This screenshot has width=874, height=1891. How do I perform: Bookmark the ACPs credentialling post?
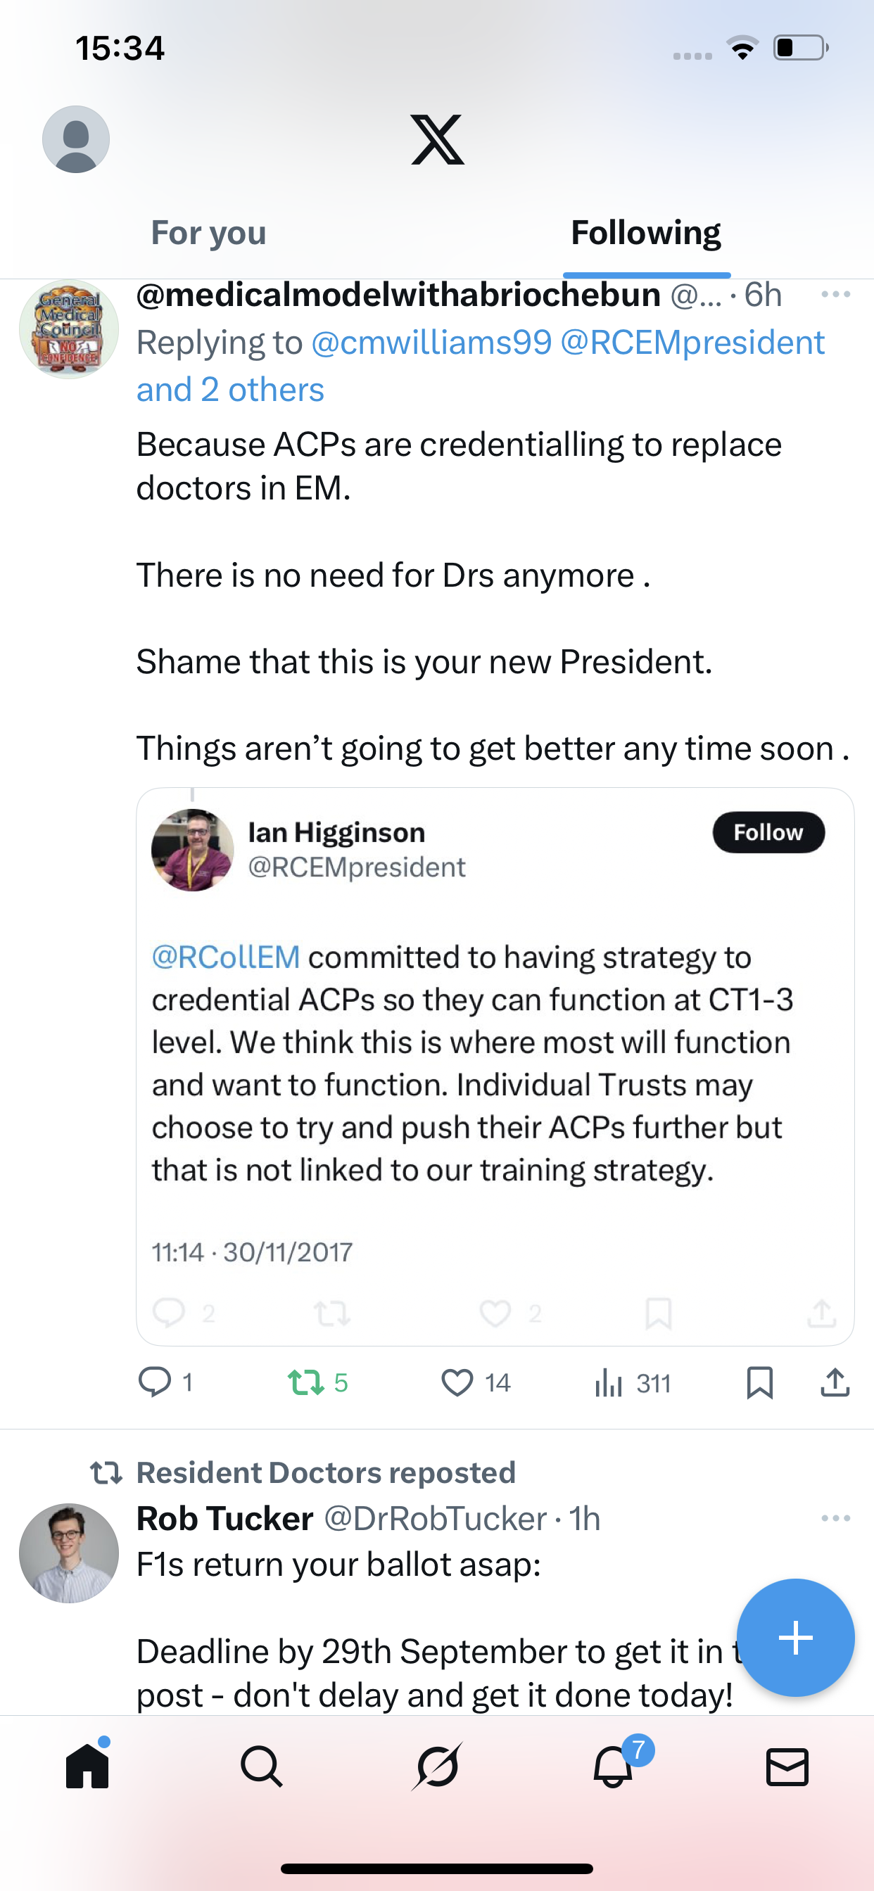tap(759, 1382)
